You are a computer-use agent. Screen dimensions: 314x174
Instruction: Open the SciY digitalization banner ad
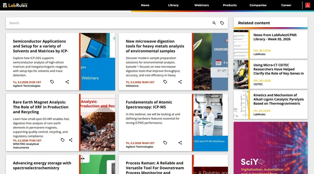[271, 148]
